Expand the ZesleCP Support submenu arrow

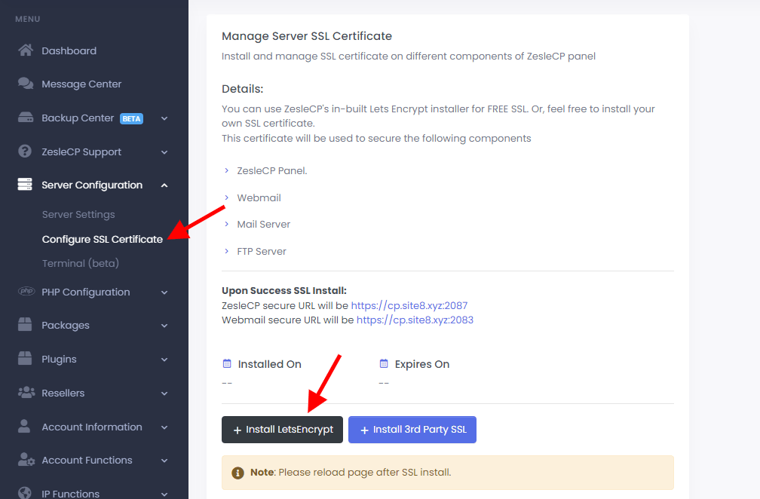click(164, 152)
